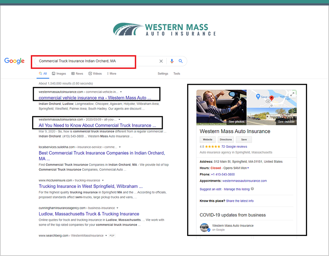
Task: Start voice search with microphone icon
Action: pos(172,61)
